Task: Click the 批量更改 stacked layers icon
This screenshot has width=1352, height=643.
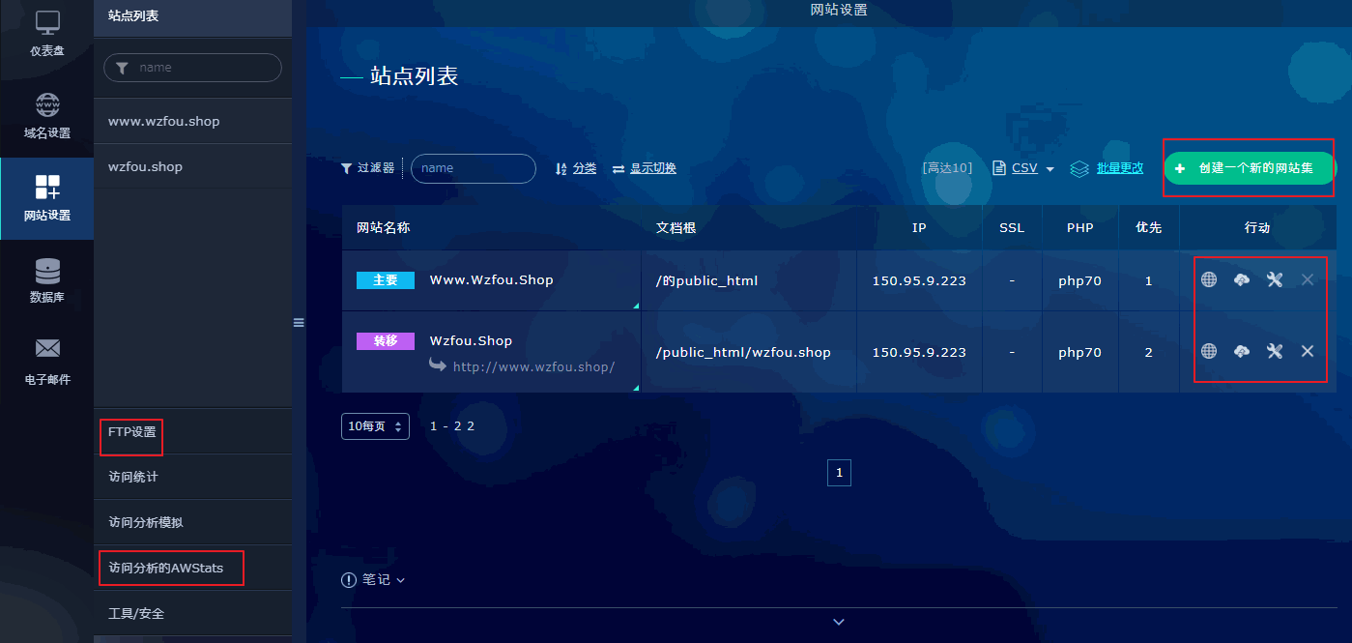Action: (1079, 168)
